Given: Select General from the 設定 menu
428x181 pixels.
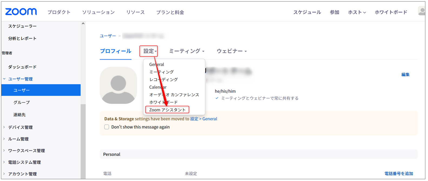Looking at the screenshot, I should [157, 64].
